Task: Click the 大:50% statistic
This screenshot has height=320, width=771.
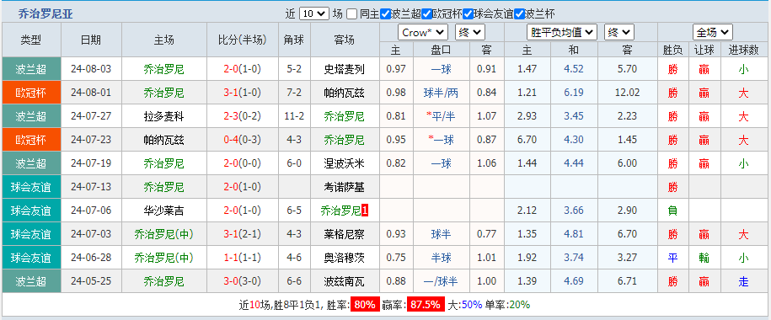Action: pyautogui.click(x=464, y=305)
